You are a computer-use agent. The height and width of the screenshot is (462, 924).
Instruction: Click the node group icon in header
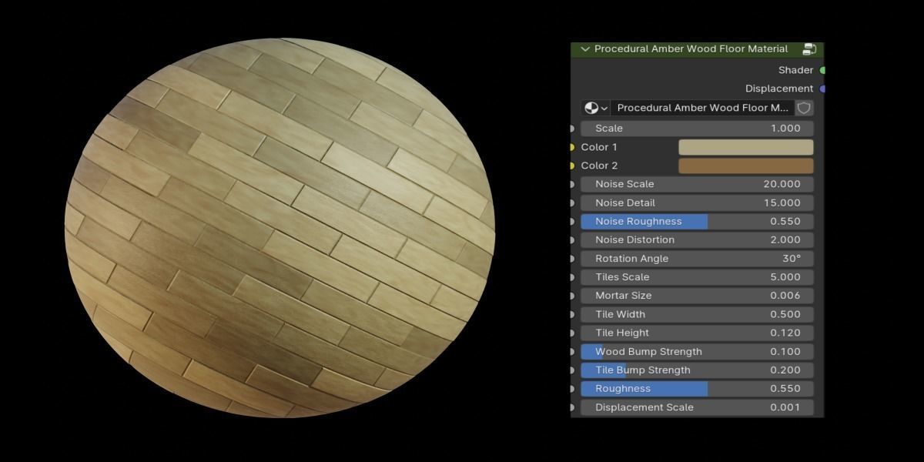808,49
